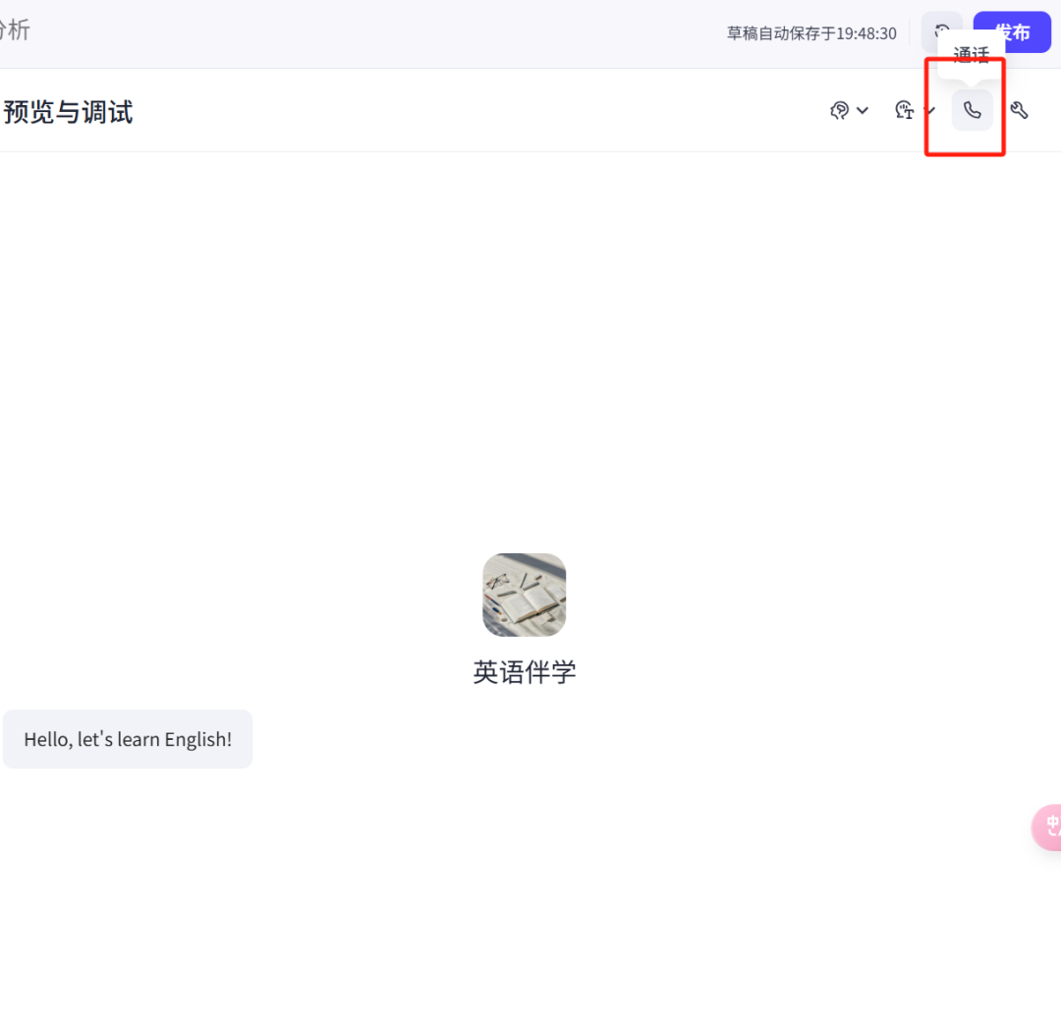Click the voice persona head icon

(x=840, y=110)
